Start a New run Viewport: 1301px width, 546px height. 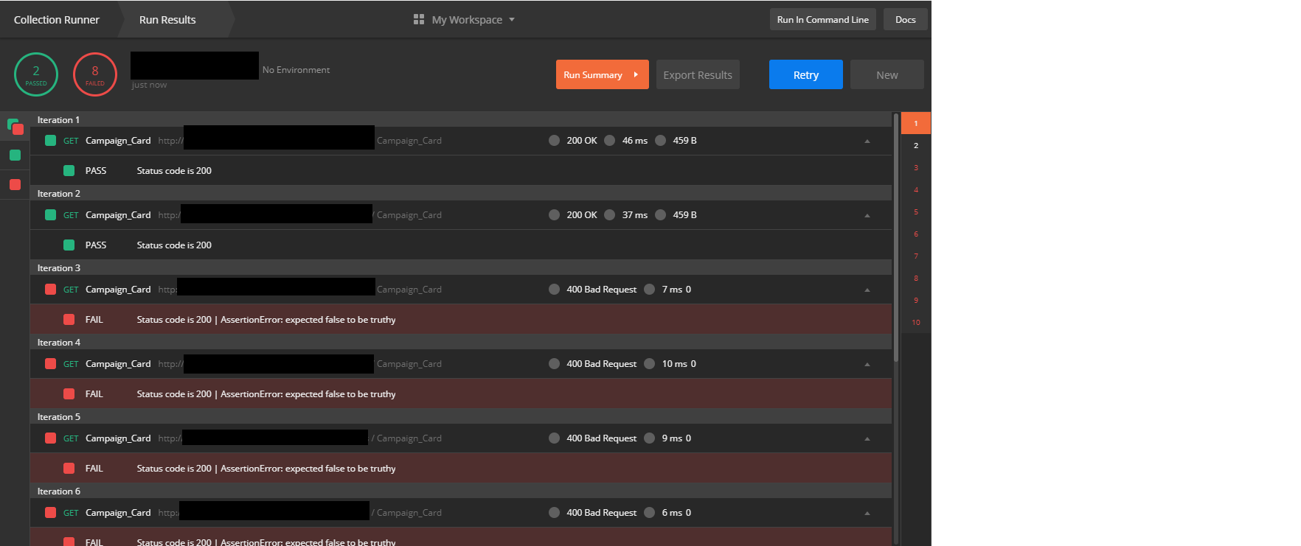pos(887,74)
